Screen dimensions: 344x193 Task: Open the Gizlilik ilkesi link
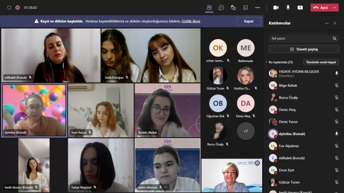tap(191, 21)
